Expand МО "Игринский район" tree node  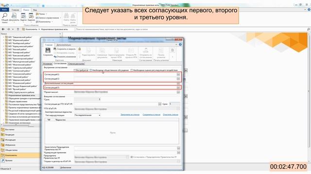coord(3,40)
